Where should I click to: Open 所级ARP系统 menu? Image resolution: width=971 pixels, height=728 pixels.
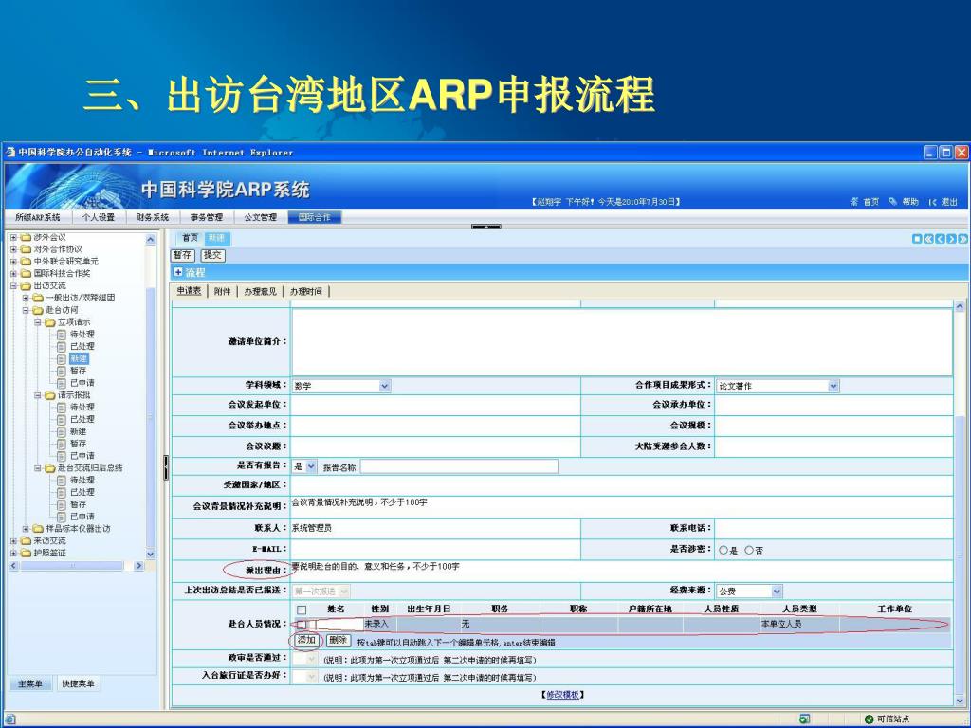pyautogui.click(x=37, y=217)
